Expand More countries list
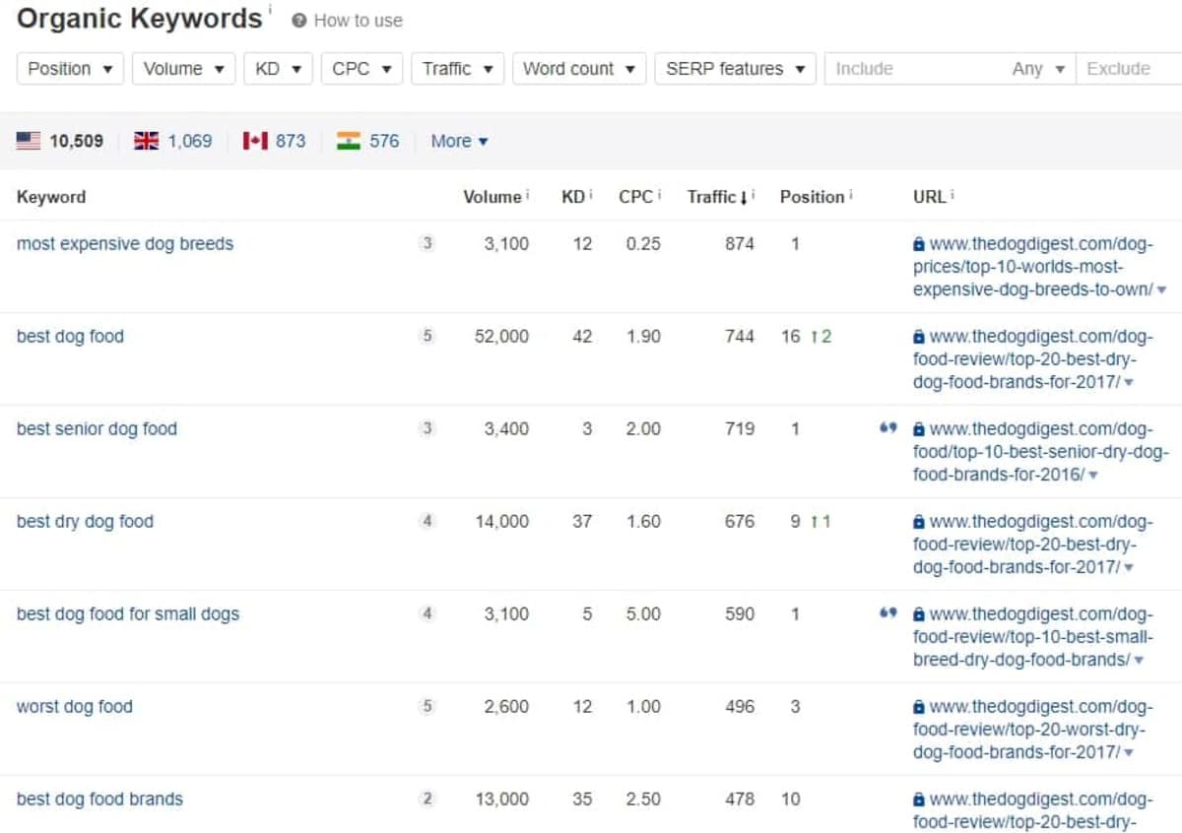 [459, 141]
